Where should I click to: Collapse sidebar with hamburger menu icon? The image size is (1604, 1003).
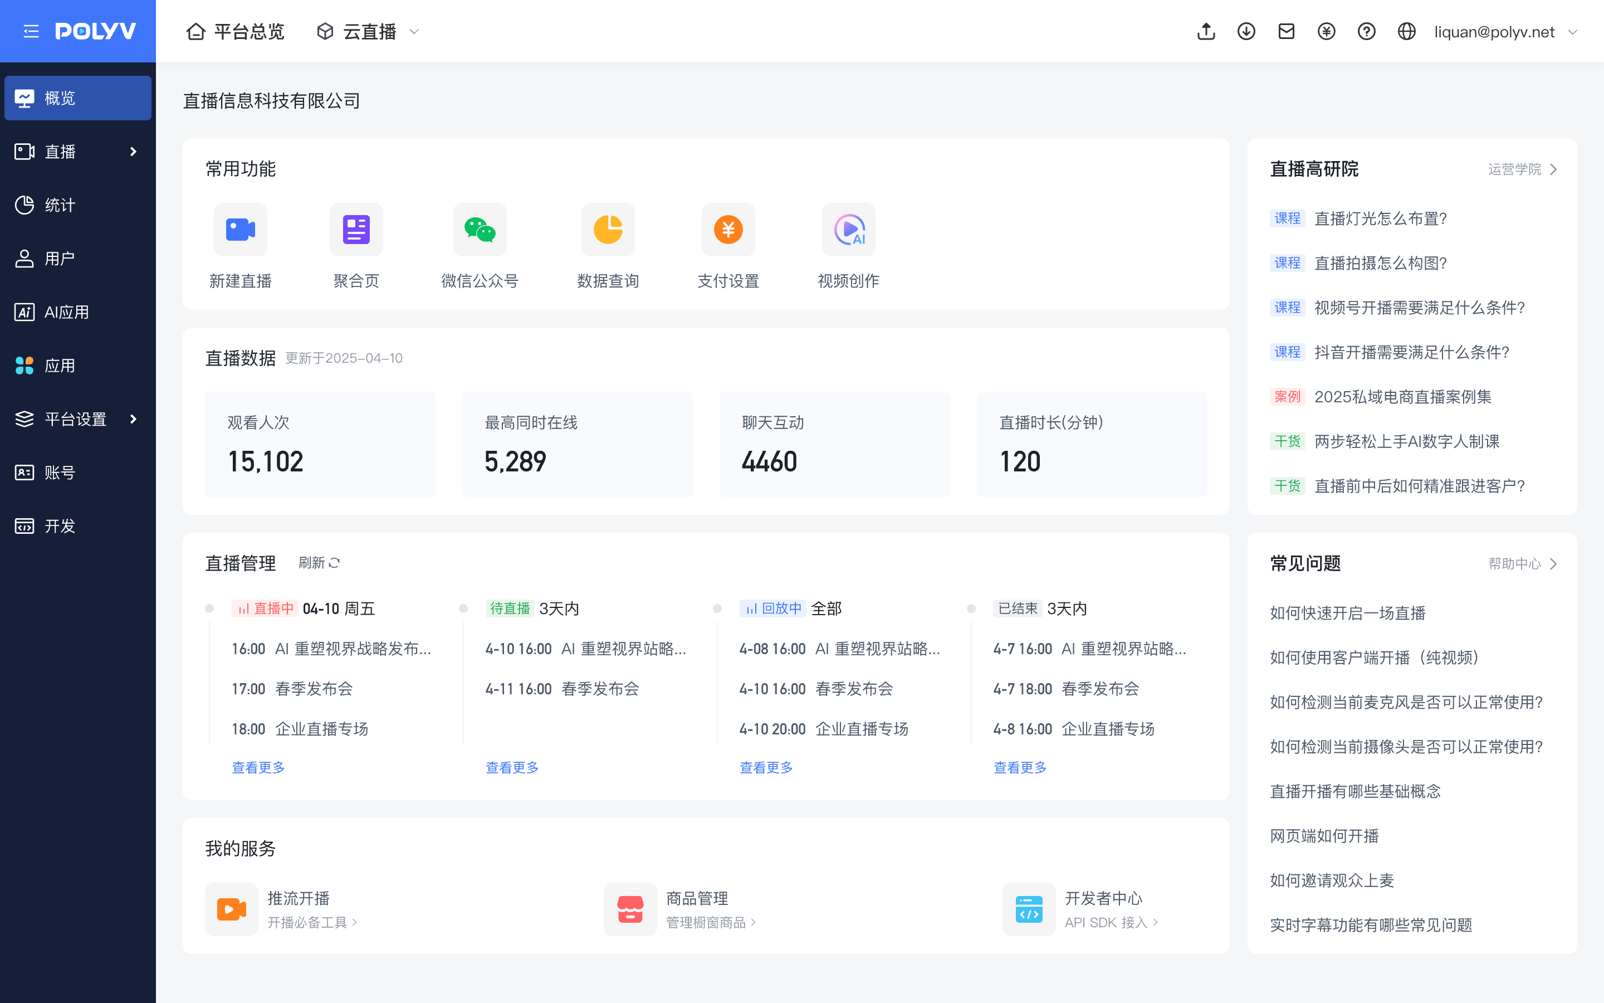point(31,31)
